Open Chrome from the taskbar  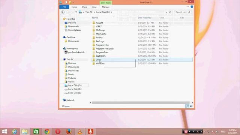47,132
